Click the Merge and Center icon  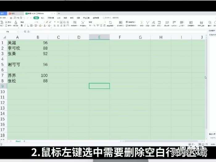[75, 22]
